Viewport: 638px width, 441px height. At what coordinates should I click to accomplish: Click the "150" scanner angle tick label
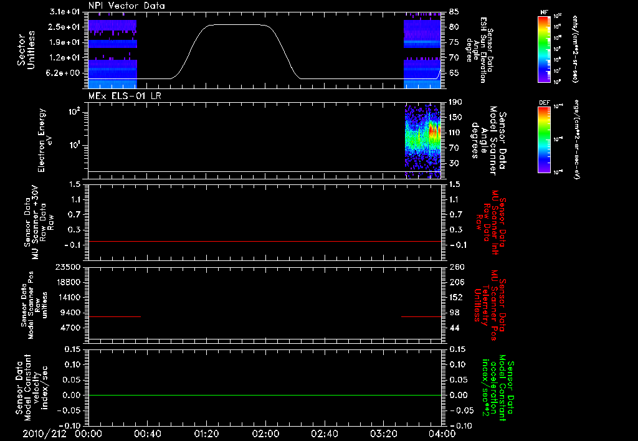455,118
